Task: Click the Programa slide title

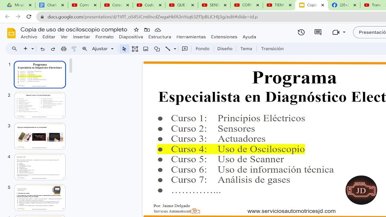Action: coord(294,78)
